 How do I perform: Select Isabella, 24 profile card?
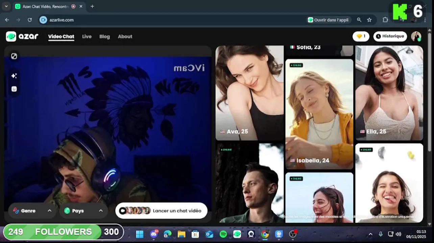319,114
